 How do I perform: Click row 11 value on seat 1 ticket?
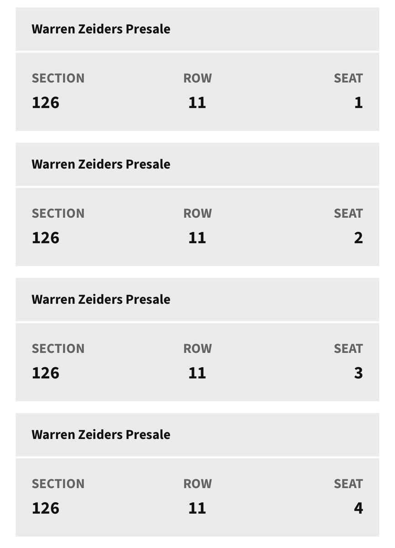click(197, 102)
